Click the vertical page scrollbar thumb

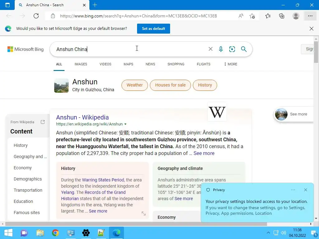point(316,52)
